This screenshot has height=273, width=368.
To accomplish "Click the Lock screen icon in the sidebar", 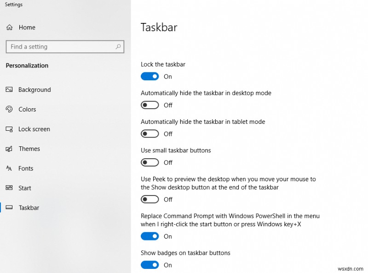I will [x=9, y=129].
